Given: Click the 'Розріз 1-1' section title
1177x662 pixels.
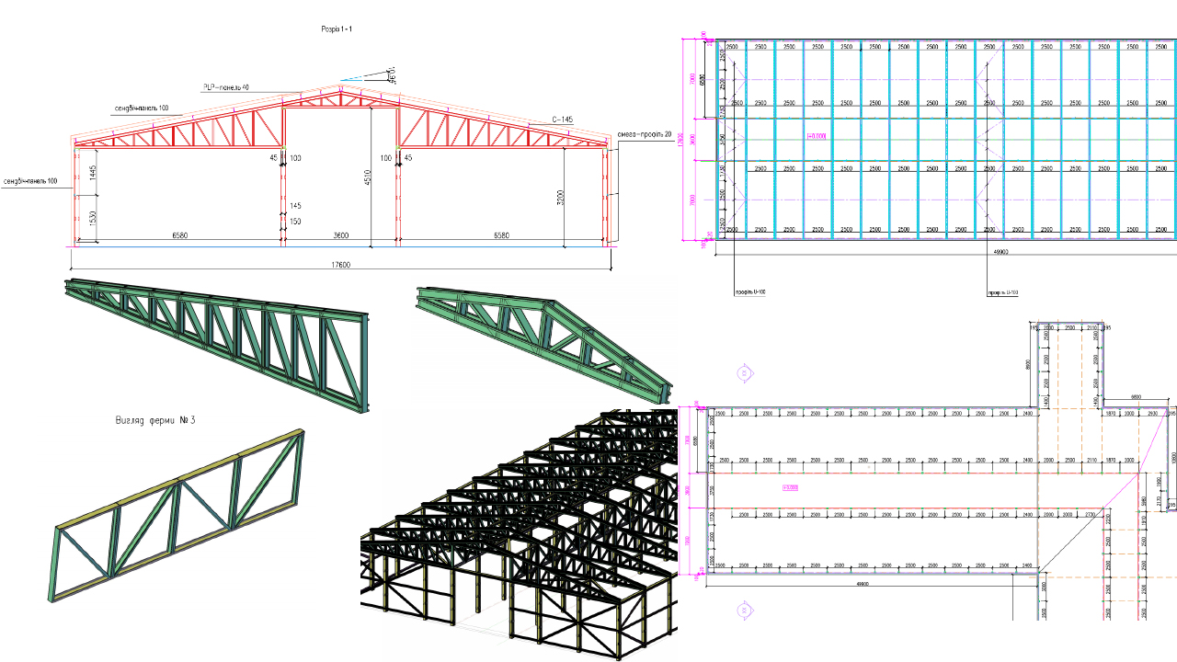Looking at the screenshot, I should tap(339, 29).
